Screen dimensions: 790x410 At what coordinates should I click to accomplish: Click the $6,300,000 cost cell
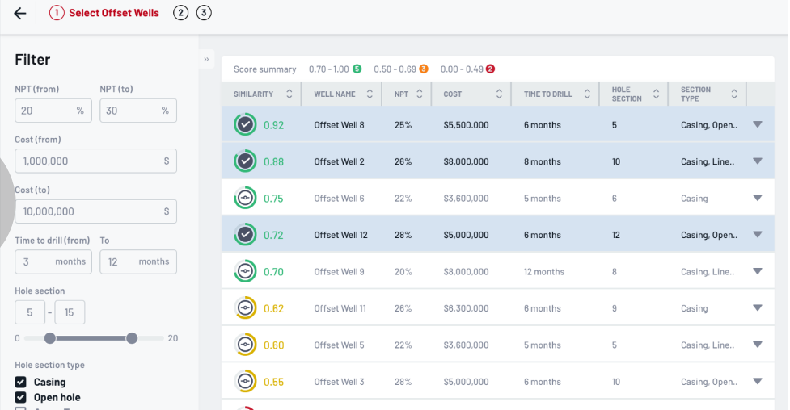coord(466,308)
